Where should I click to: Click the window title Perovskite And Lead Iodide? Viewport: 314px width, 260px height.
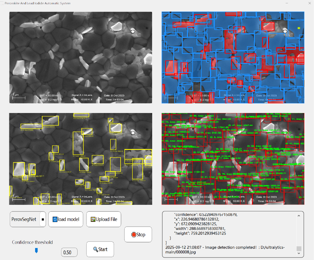[37, 3]
